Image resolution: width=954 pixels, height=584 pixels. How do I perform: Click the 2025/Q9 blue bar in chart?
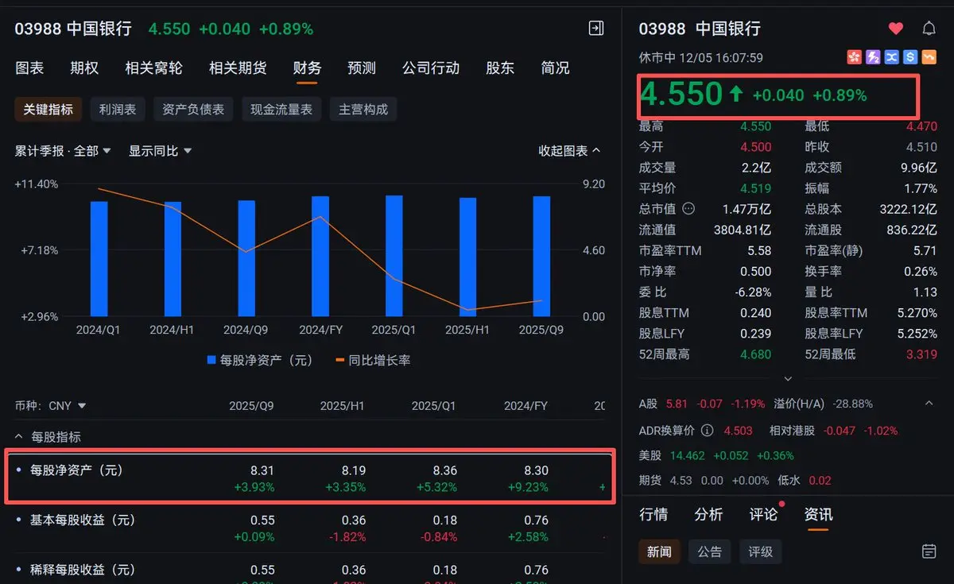pos(541,257)
